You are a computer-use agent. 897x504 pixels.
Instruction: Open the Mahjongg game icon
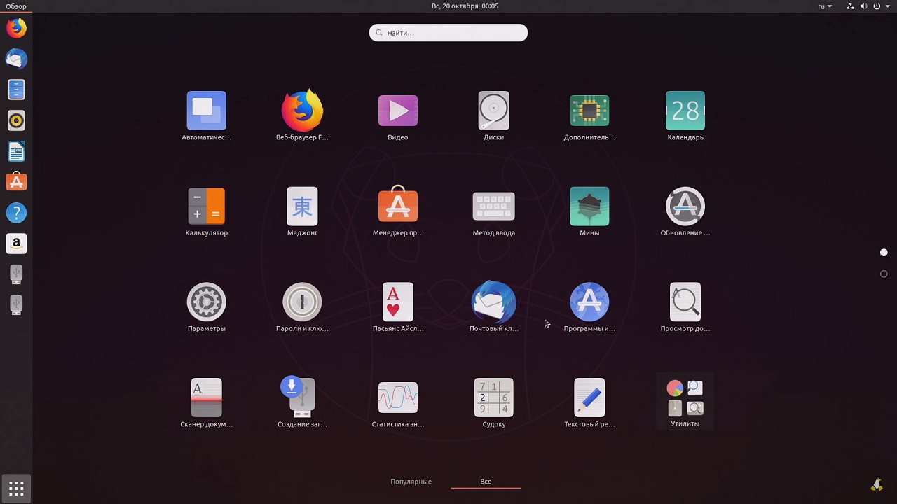302,207
